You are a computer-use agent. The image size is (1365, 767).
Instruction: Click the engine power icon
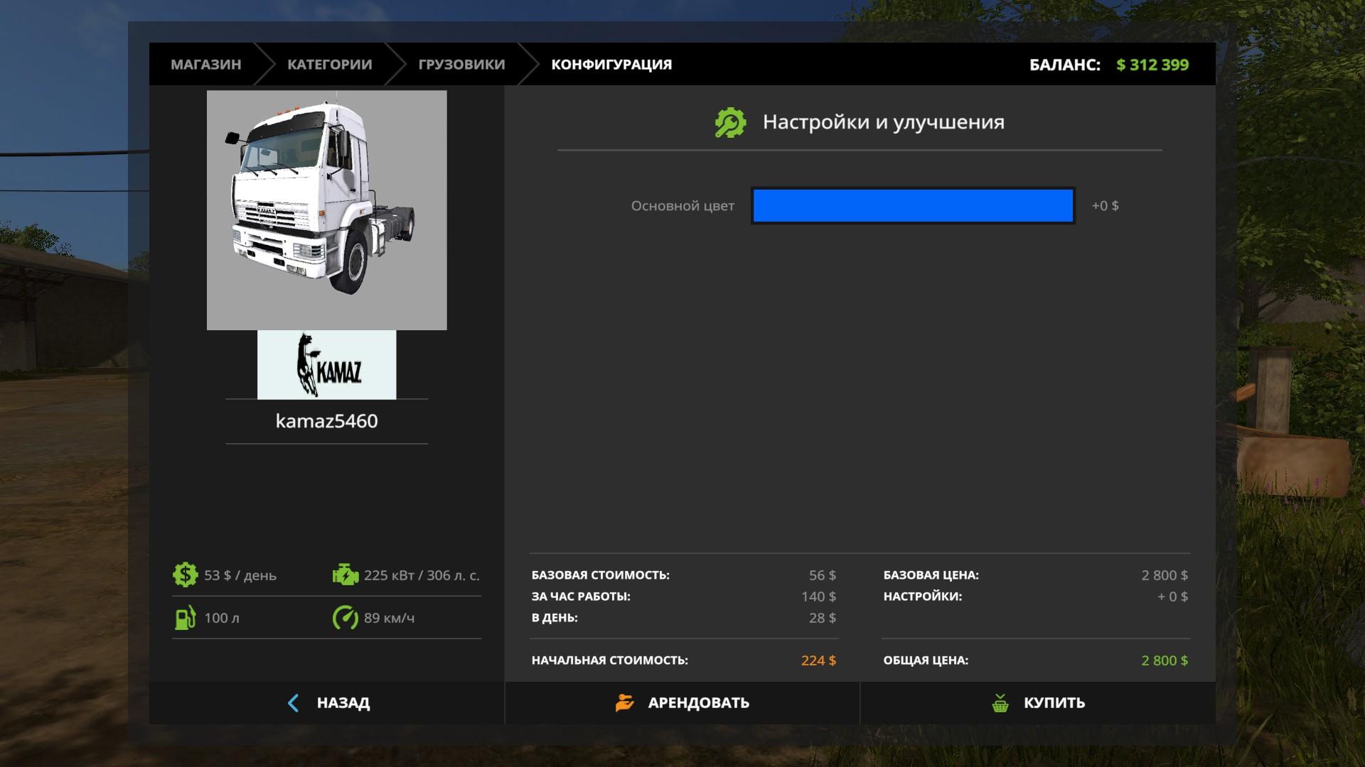tap(346, 575)
